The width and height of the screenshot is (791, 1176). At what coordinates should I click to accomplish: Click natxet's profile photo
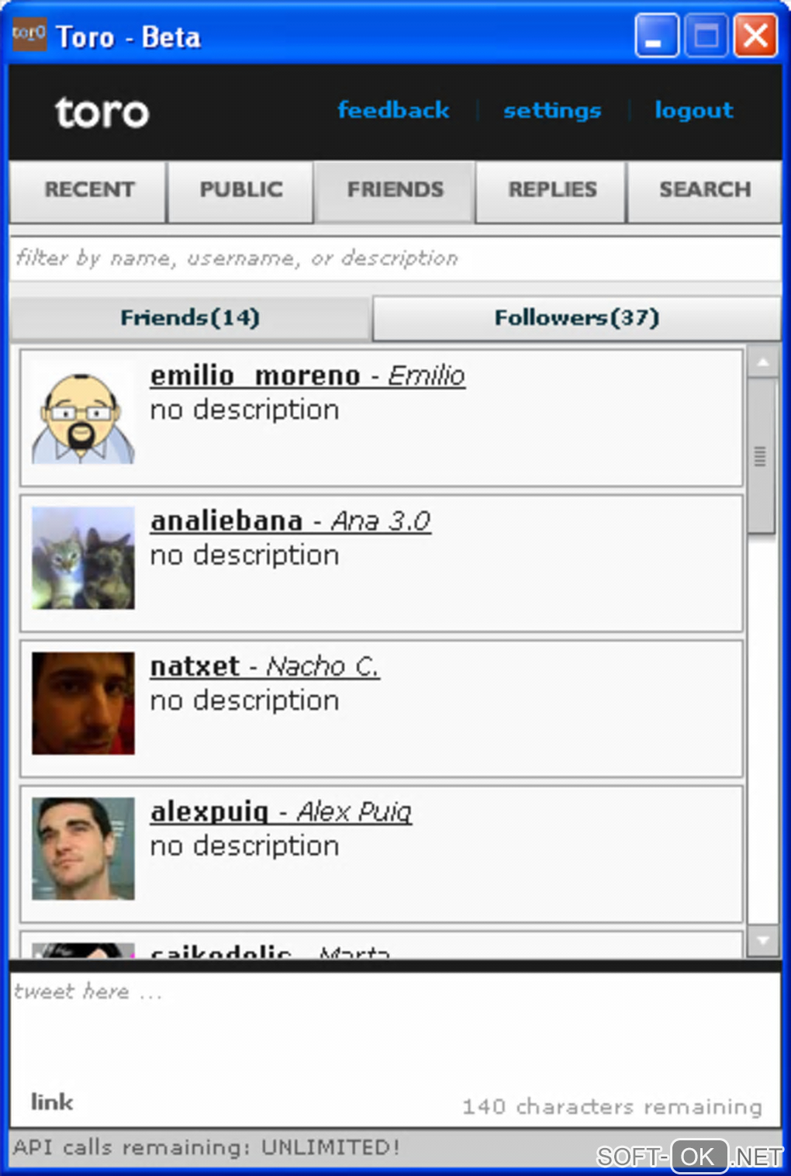pyautogui.click(x=83, y=703)
